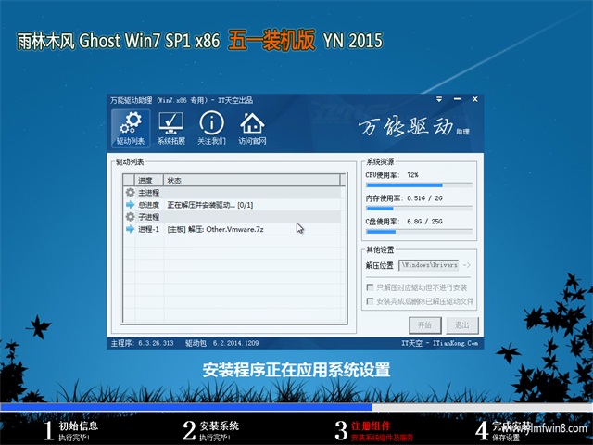Click the 驱动包 version text in status bar
593x445 pixels.
pyautogui.click(x=222, y=343)
